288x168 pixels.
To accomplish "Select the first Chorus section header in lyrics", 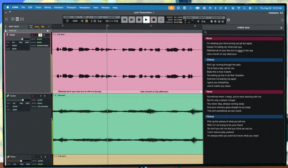I will tap(243, 59).
